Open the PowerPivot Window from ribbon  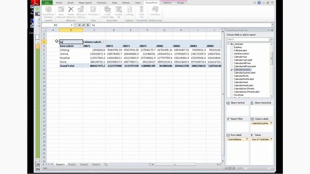[48, 12]
